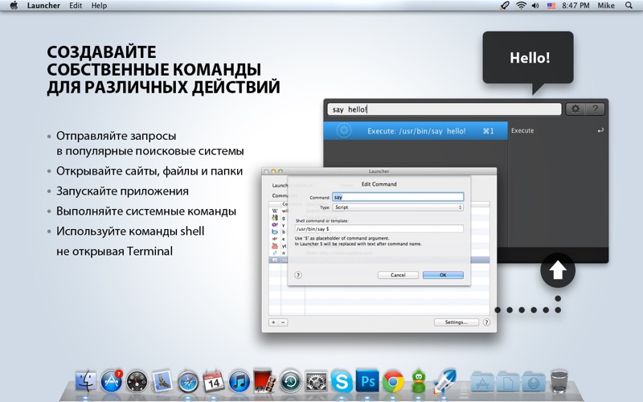
Task: Open the Applications folder stack in Dock
Action: coord(482,381)
